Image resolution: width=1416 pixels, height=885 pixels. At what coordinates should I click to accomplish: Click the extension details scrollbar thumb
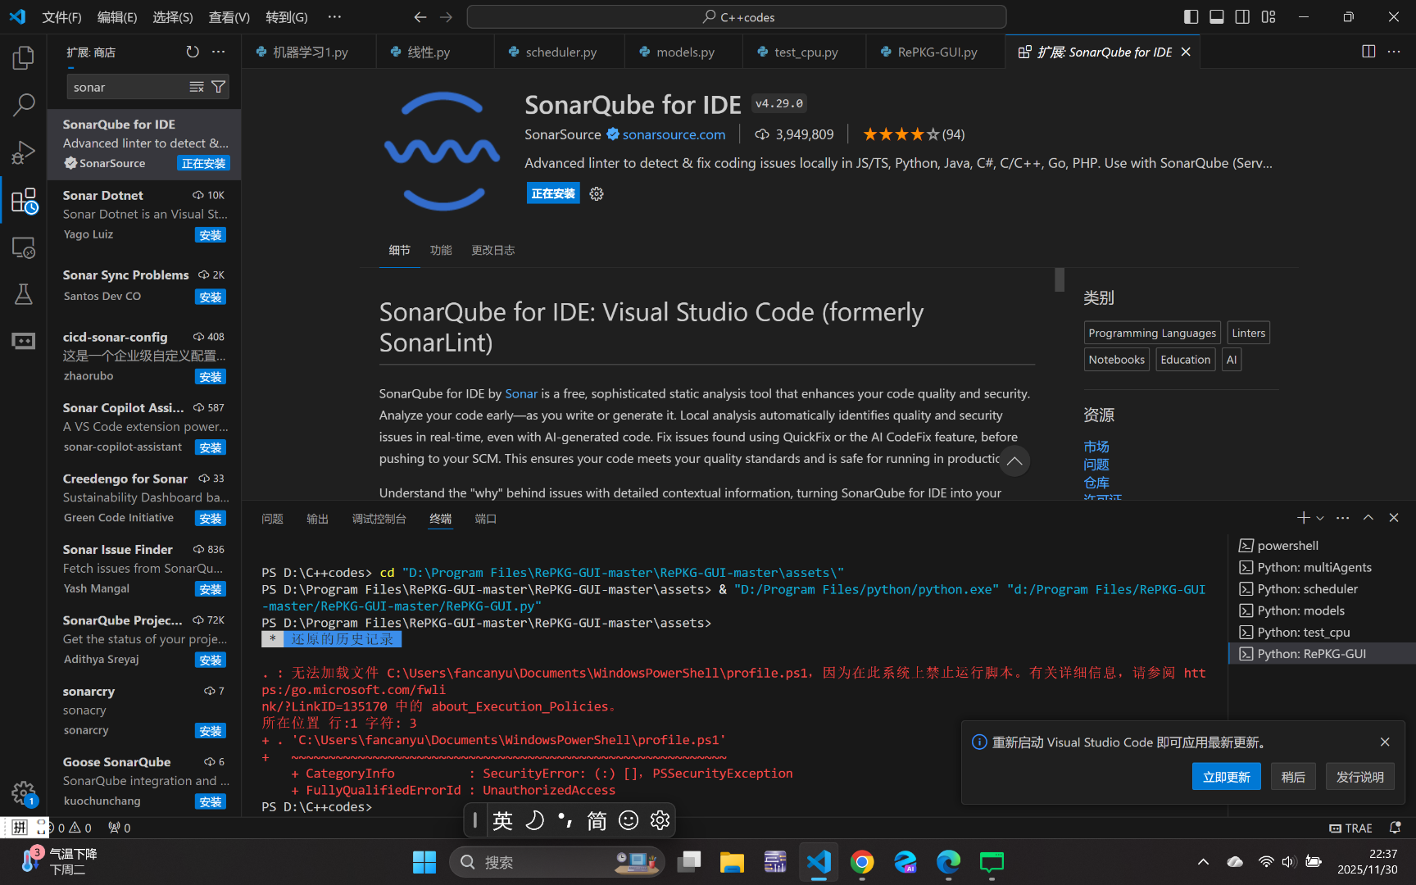click(1060, 280)
